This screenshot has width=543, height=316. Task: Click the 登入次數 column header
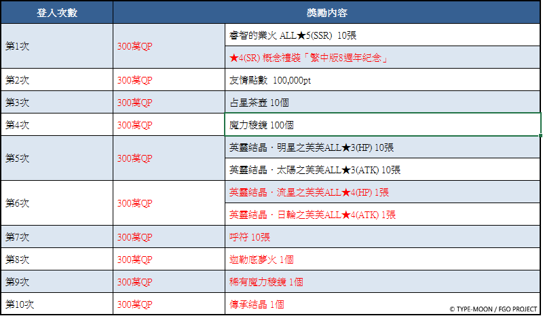(56, 13)
